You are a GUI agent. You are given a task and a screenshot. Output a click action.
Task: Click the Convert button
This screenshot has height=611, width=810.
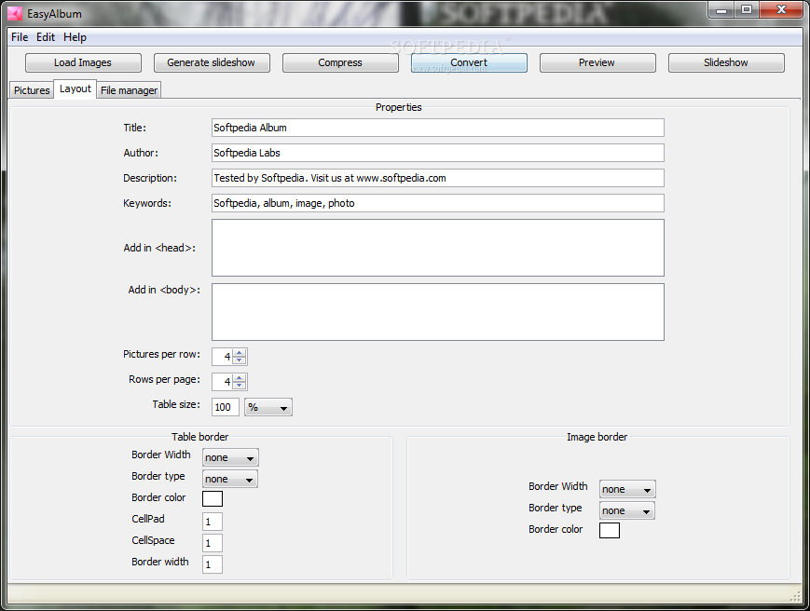point(469,62)
